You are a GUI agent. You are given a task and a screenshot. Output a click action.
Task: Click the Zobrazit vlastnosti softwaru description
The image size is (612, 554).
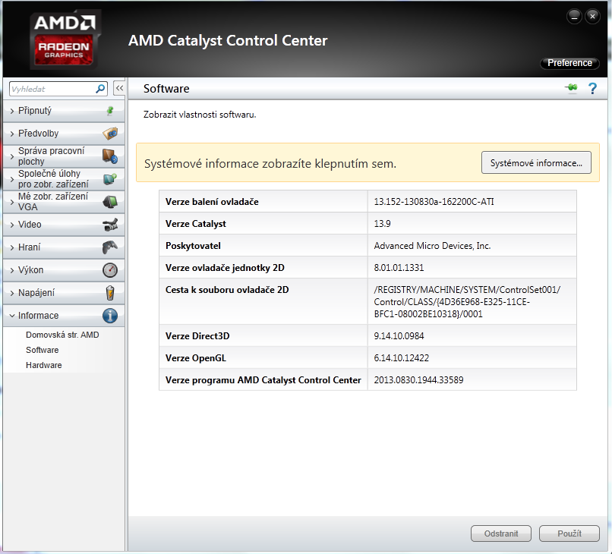[200, 115]
